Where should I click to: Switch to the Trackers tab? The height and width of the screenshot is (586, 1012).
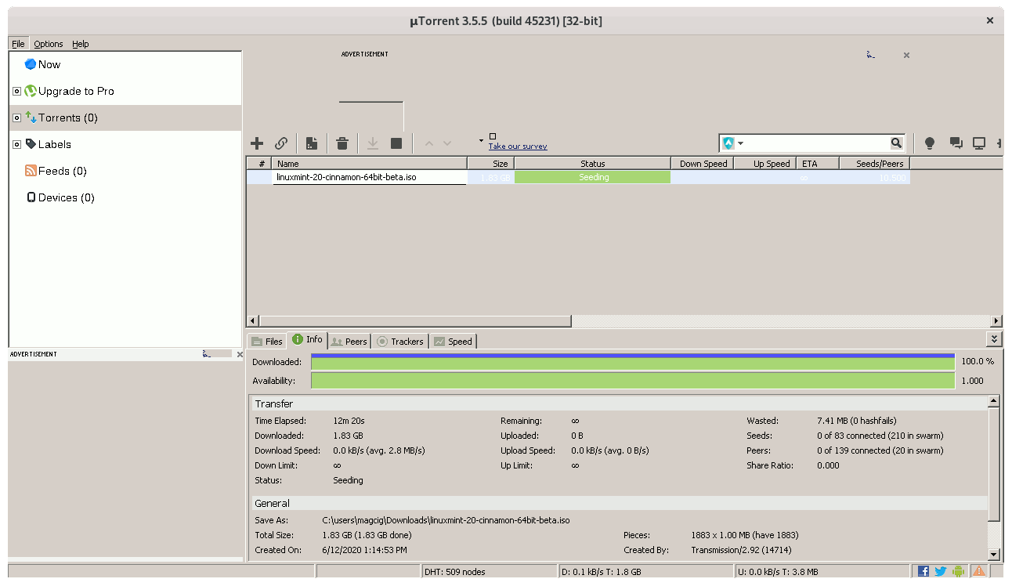tap(399, 341)
